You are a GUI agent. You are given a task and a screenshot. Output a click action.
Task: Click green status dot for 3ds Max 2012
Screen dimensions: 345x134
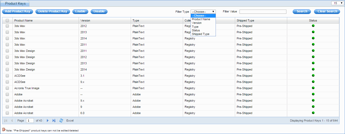(313, 26)
